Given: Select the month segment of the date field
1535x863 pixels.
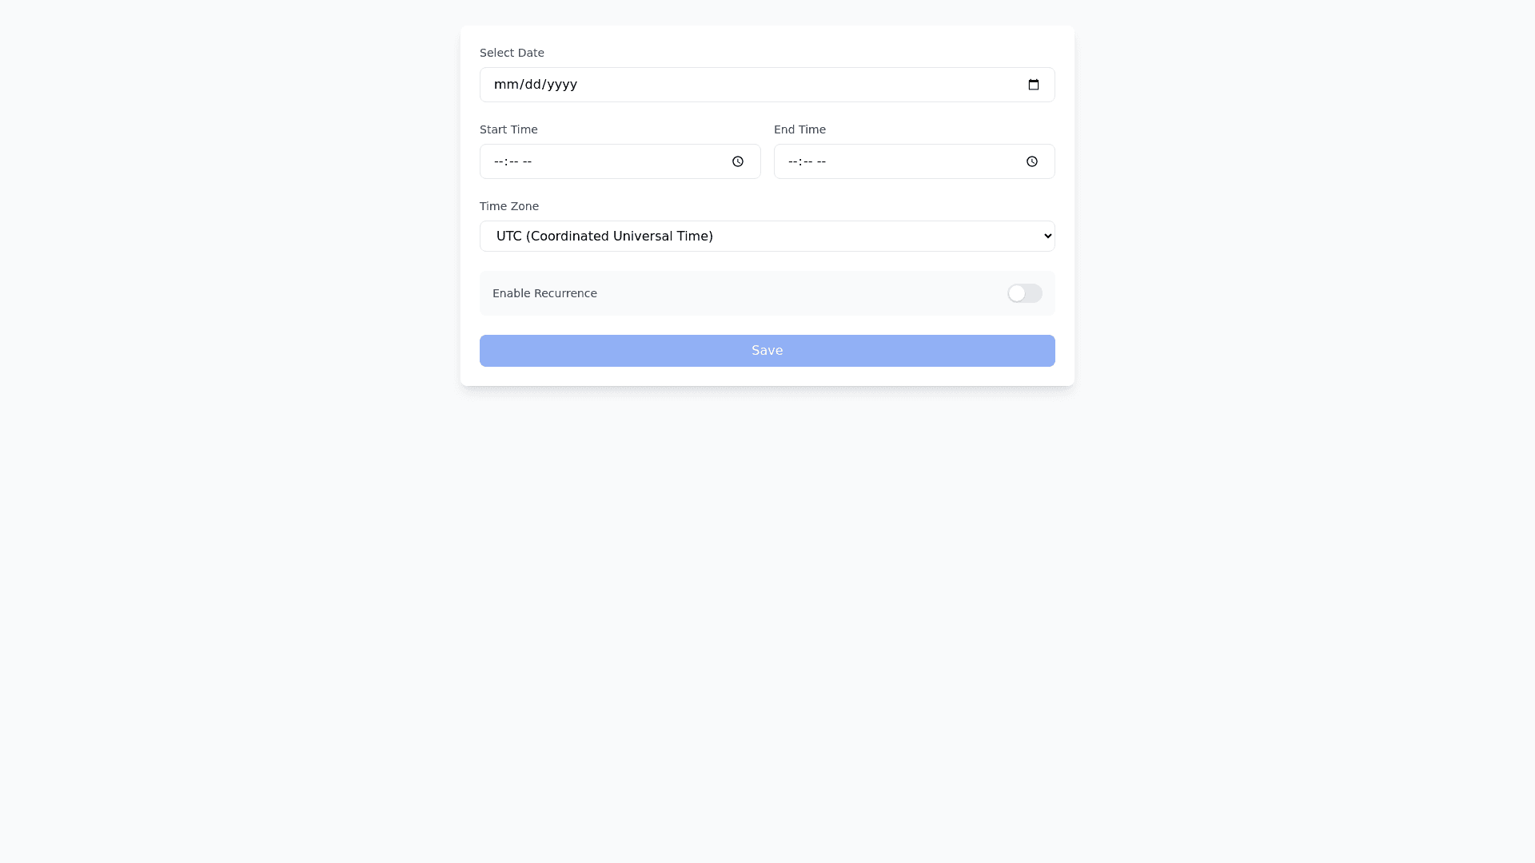Looking at the screenshot, I should (x=505, y=85).
